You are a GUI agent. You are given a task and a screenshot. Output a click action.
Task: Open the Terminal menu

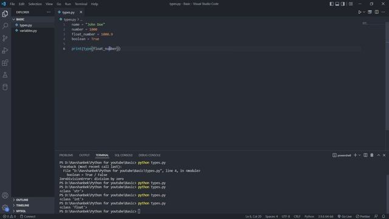click(x=81, y=4)
